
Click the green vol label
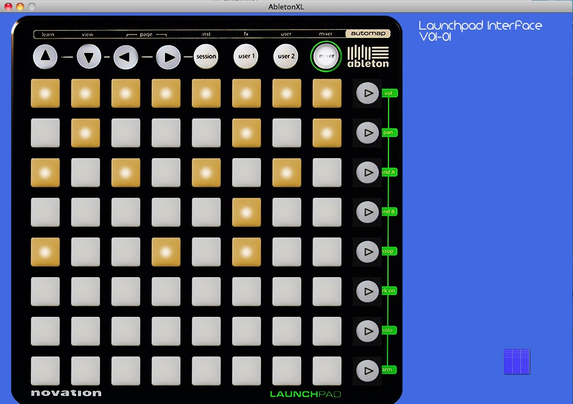(x=390, y=93)
